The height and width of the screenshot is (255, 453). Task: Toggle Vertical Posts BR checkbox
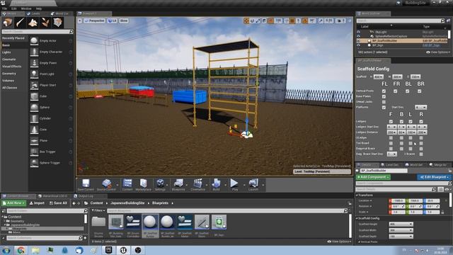(x=419, y=91)
